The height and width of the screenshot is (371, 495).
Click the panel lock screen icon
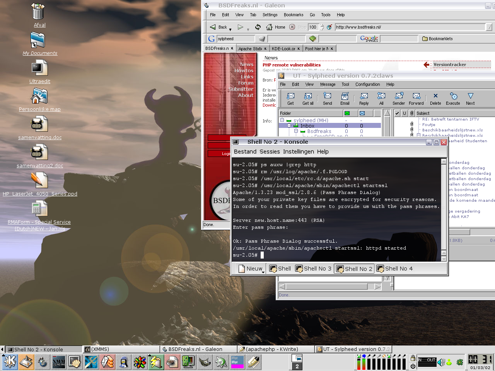[x=413, y=358]
